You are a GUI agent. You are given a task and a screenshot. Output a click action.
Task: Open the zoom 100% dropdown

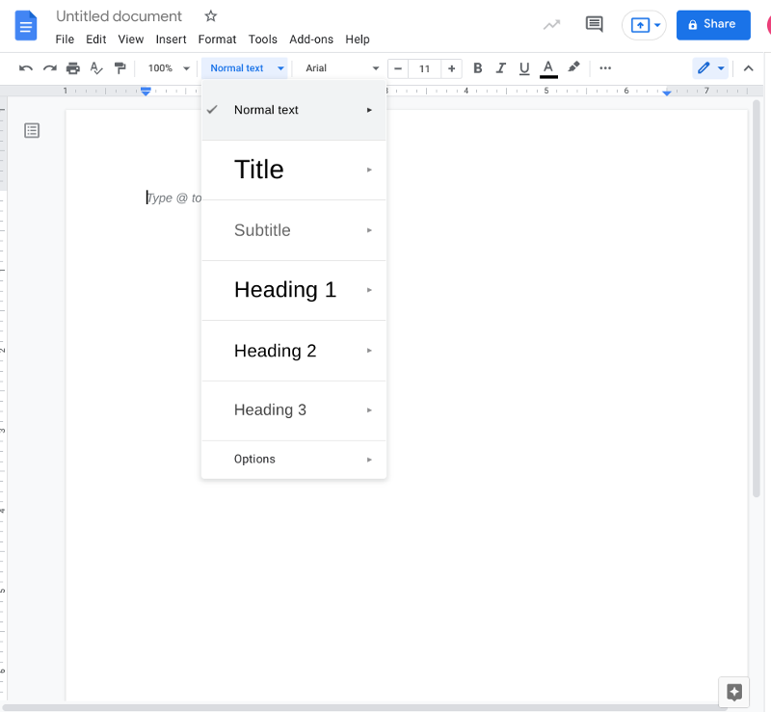click(169, 68)
